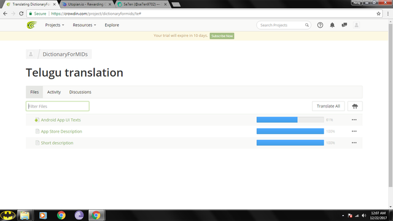Click Short description progress bar
393x221 pixels.
(290, 143)
